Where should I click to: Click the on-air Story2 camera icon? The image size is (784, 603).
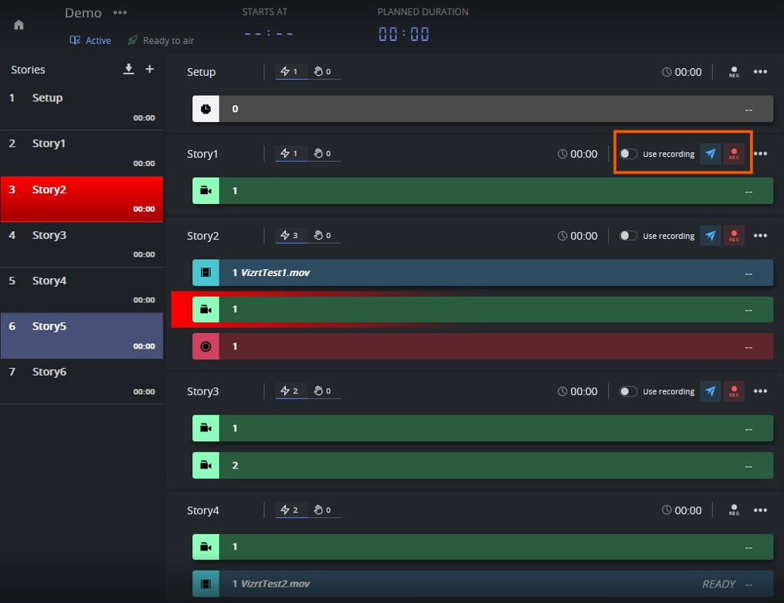(x=205, y=309)
